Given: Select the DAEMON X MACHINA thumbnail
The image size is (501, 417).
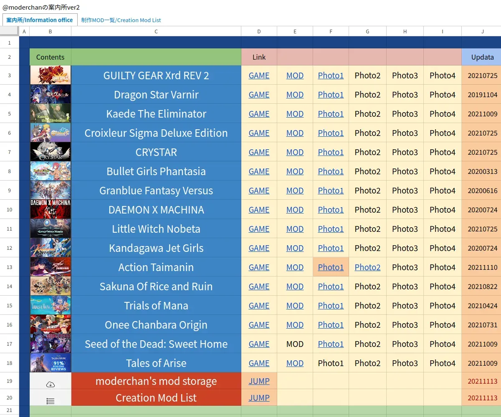Looking at the screenshot, I should [51, 209].
